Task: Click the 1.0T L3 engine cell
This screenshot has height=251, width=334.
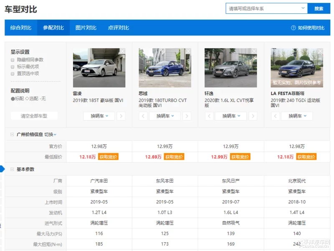Action: [165, 213]
